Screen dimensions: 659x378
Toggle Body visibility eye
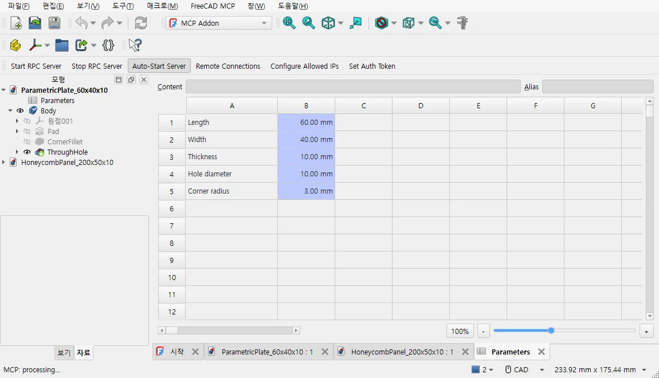[x=19, y=111]
